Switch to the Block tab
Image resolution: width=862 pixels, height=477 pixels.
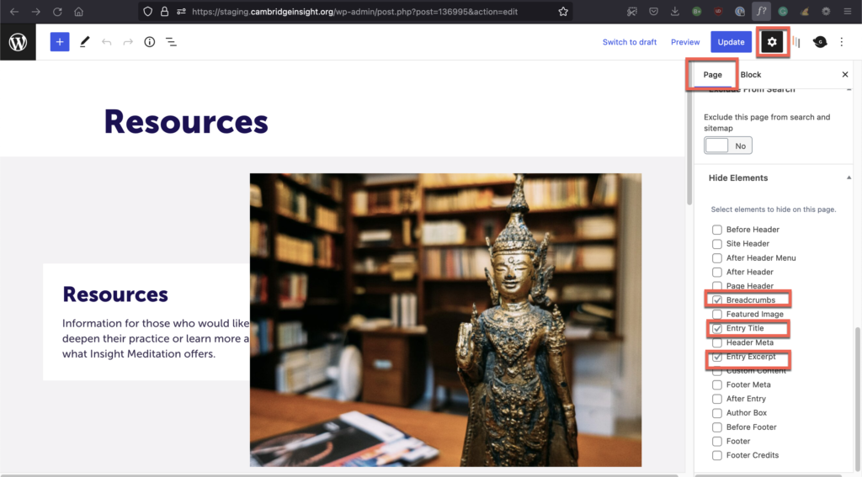pos(750,75)
